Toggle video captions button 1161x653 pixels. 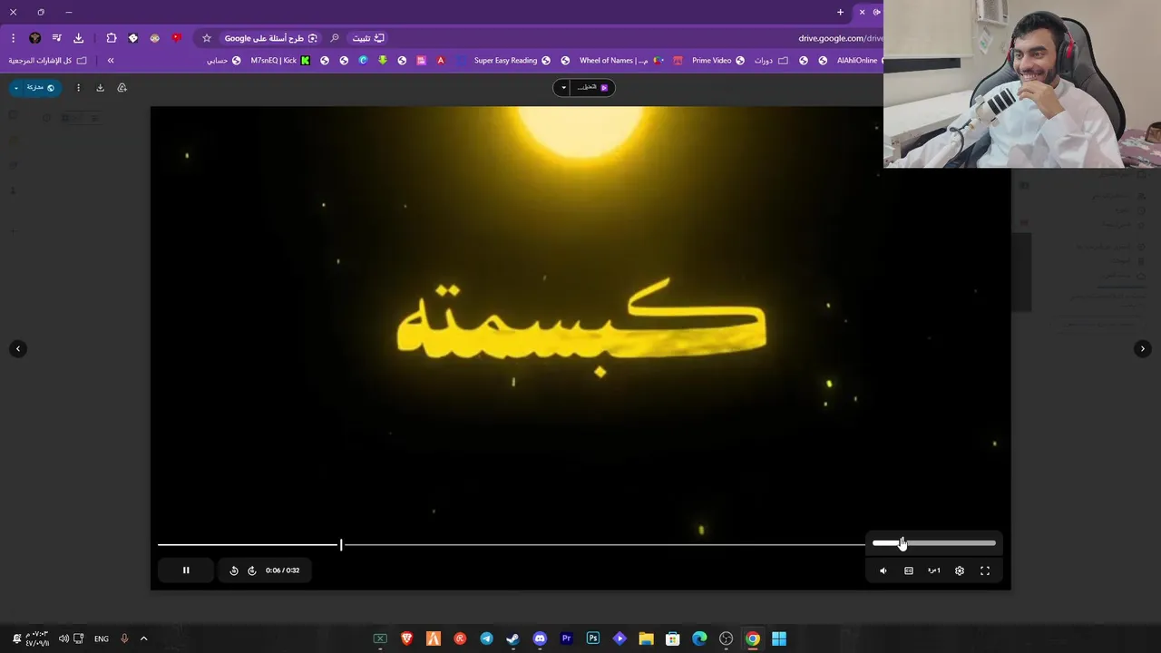tap(909, 570)
